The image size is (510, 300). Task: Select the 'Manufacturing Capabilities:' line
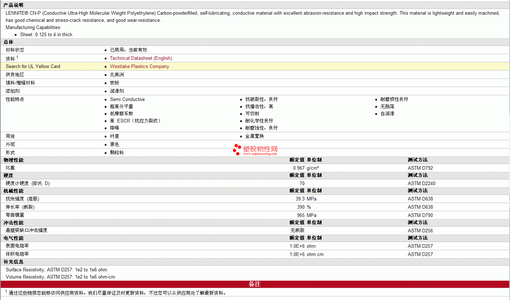click(x=34, y=27)
